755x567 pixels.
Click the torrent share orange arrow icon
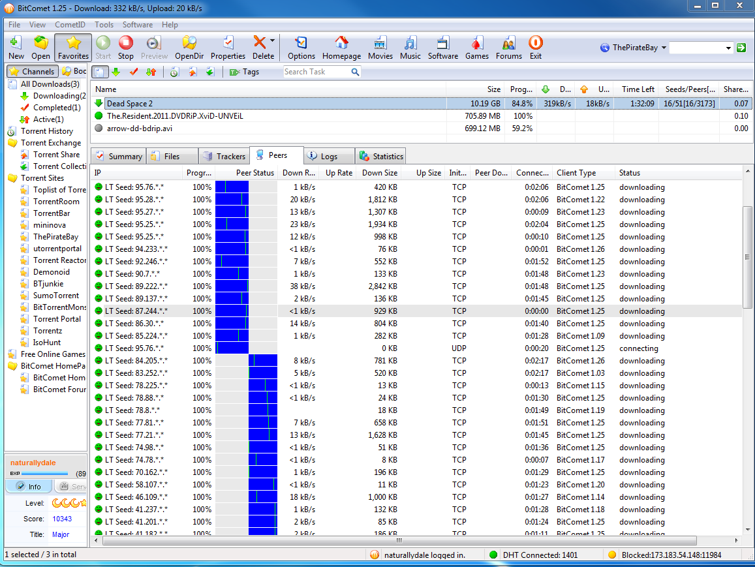pyautogui.click(x=193, y=72)
